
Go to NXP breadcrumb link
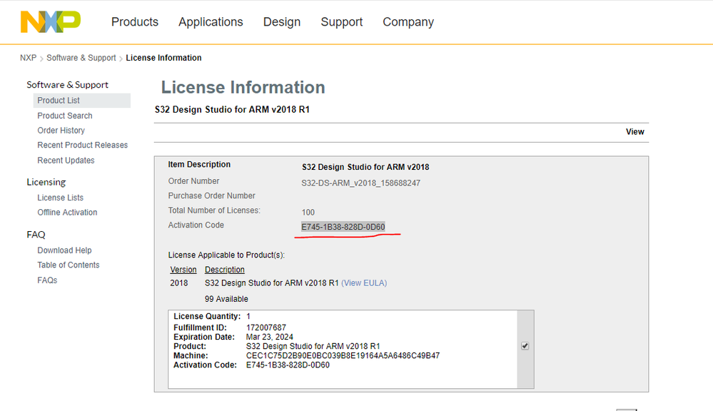point(28,58)
